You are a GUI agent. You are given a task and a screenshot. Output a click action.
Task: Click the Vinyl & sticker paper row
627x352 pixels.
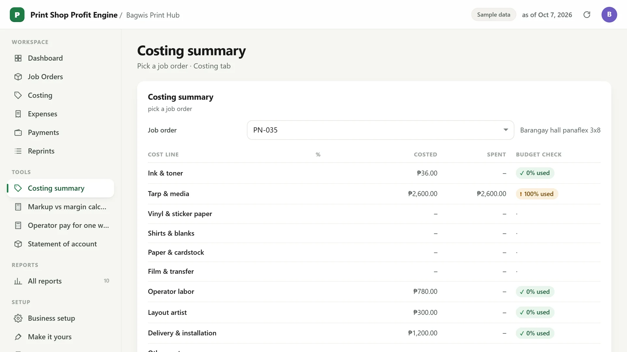pos(374,214)
